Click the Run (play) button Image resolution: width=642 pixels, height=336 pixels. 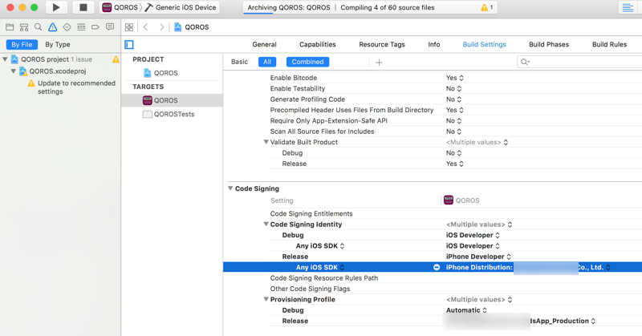click(x=56, y=8)
